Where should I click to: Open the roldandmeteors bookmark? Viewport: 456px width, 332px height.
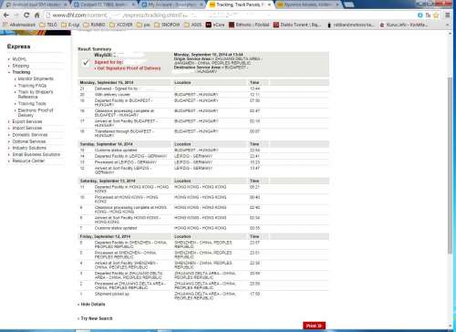(350, 25)
